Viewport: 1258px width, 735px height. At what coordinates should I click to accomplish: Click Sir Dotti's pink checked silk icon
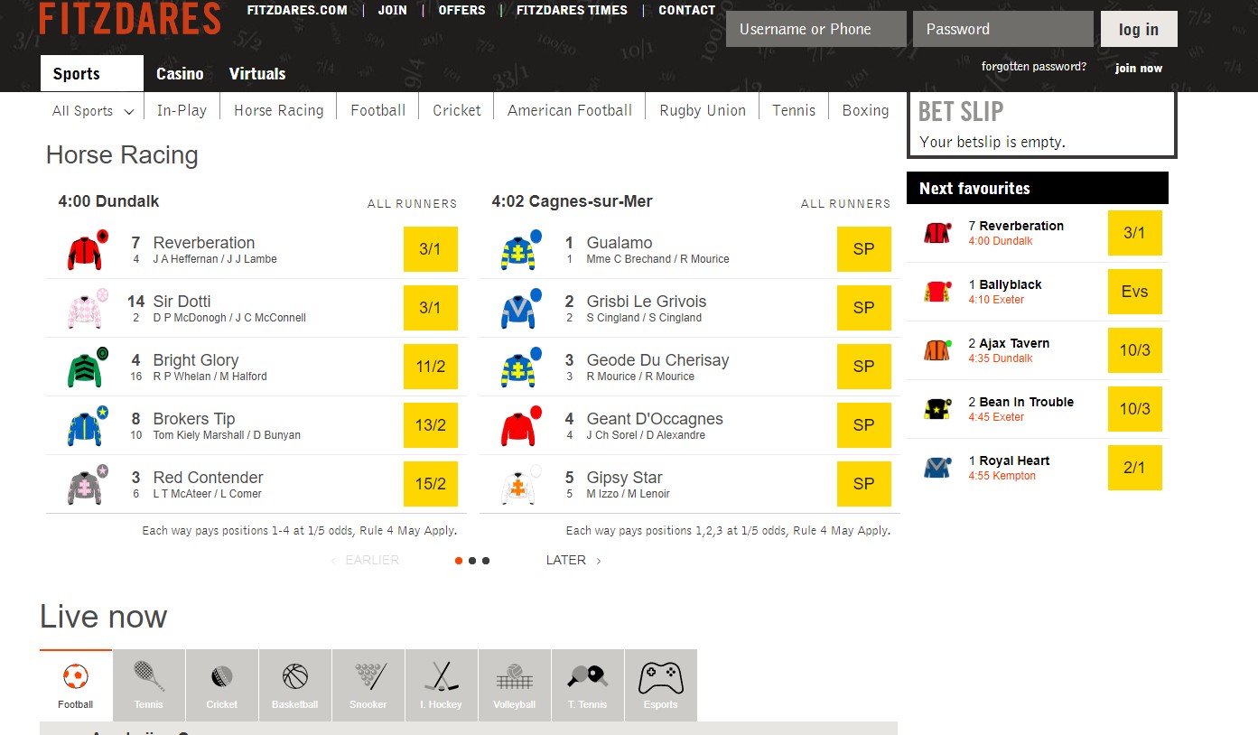coord(89,309)
